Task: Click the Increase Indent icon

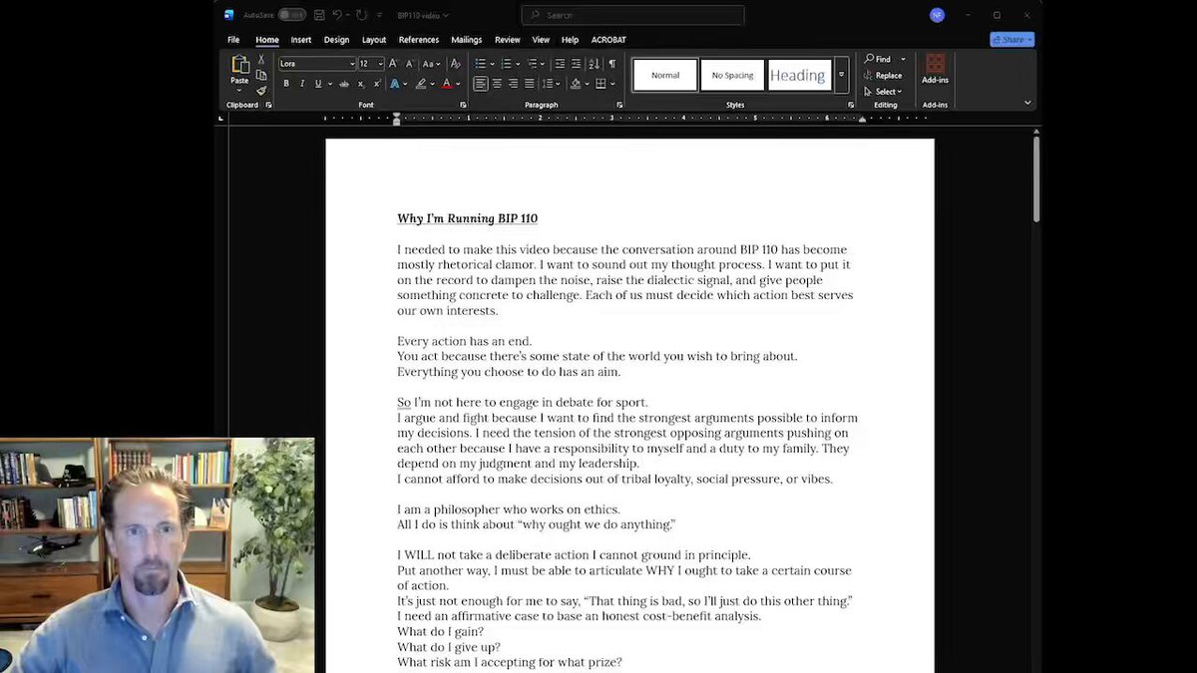Action: coord(576,64)
